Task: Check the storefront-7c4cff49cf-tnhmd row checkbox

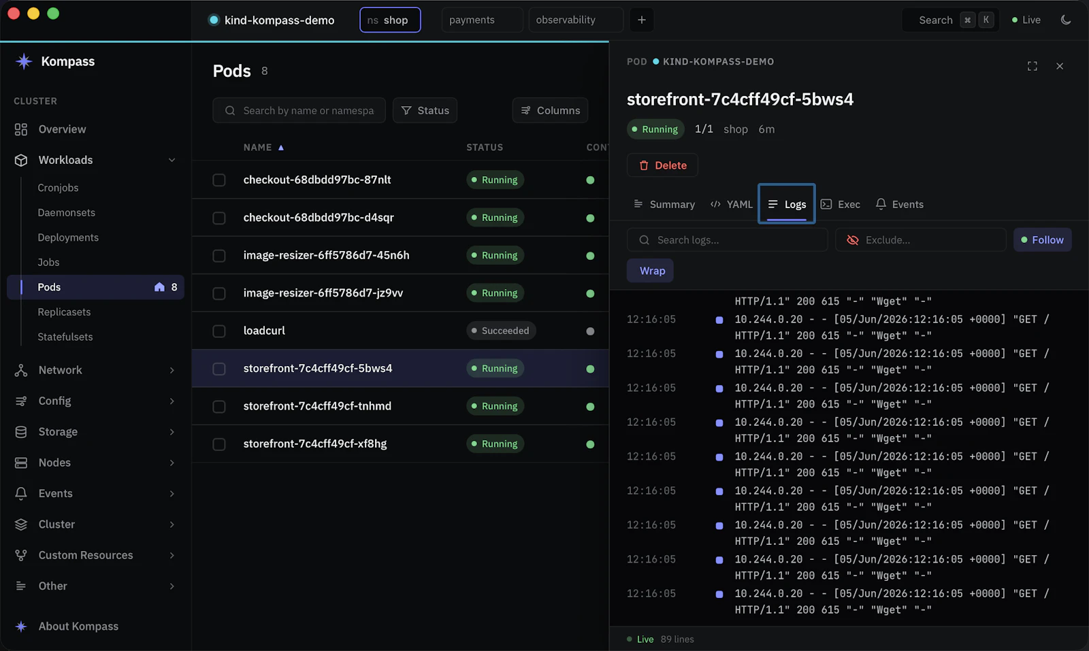Action: [219, 407]
